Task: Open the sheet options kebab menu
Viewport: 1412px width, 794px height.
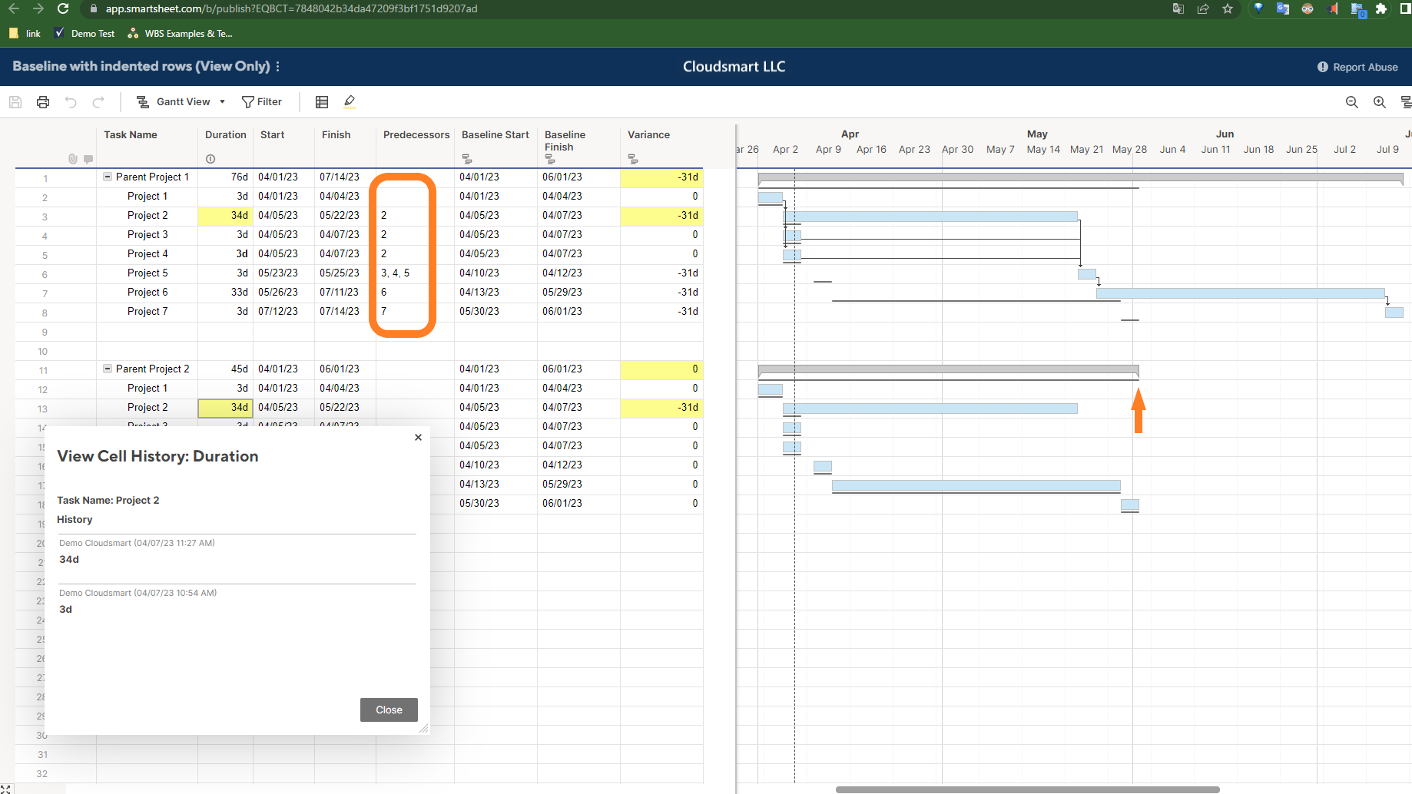Action: click(x=279, y=67)
